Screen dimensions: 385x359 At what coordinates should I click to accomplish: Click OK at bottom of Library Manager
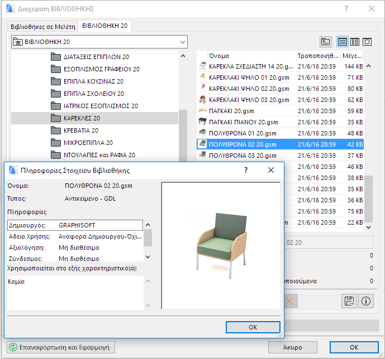(x=354, y=347)
